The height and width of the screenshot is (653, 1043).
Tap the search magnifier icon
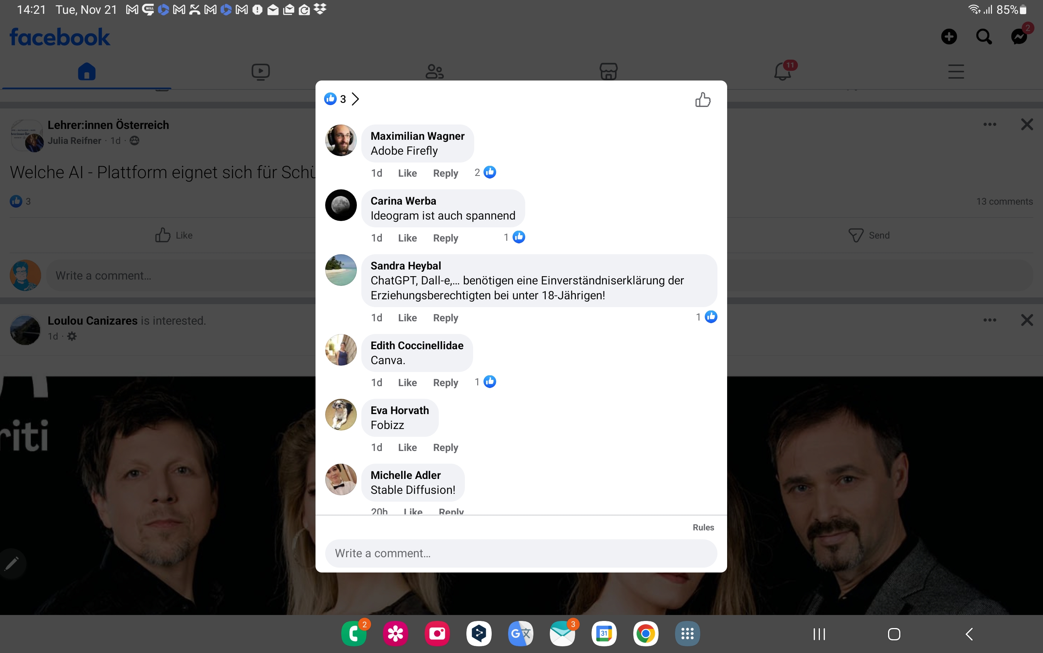[983, 37]
